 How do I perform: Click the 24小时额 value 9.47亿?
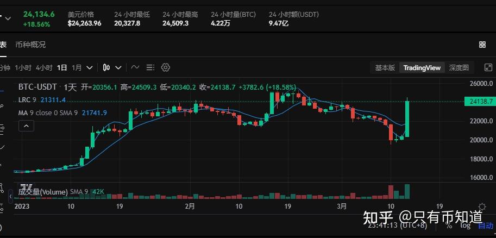coord(279,23)
